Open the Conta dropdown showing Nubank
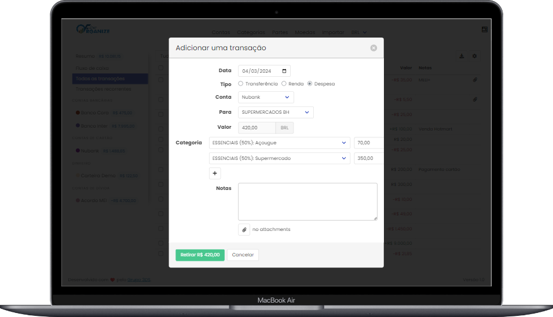553x317 pixels. (266, 97)
